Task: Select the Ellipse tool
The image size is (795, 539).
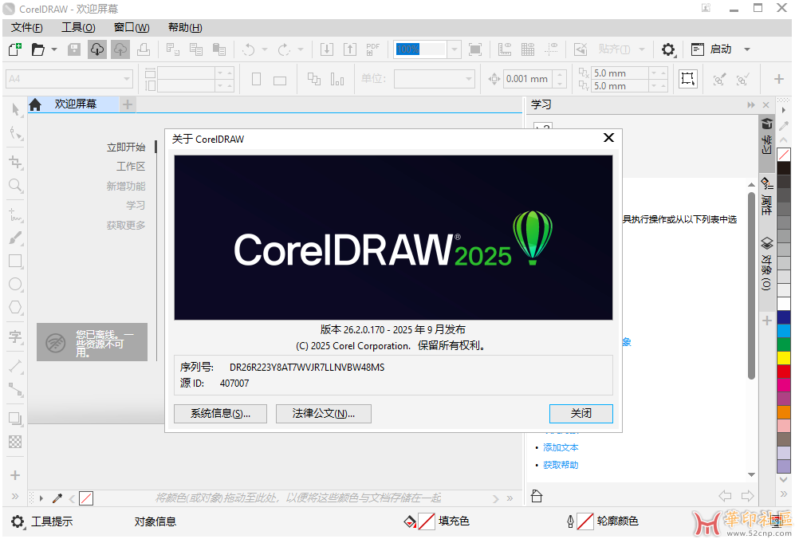Action: tap(15, 284)
